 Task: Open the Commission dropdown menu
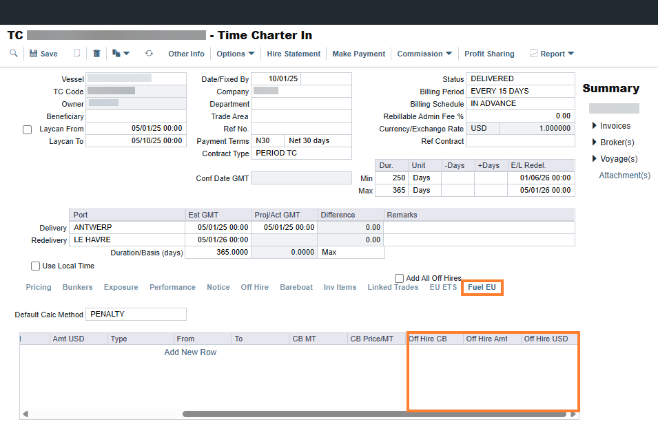tap(424, 54)
